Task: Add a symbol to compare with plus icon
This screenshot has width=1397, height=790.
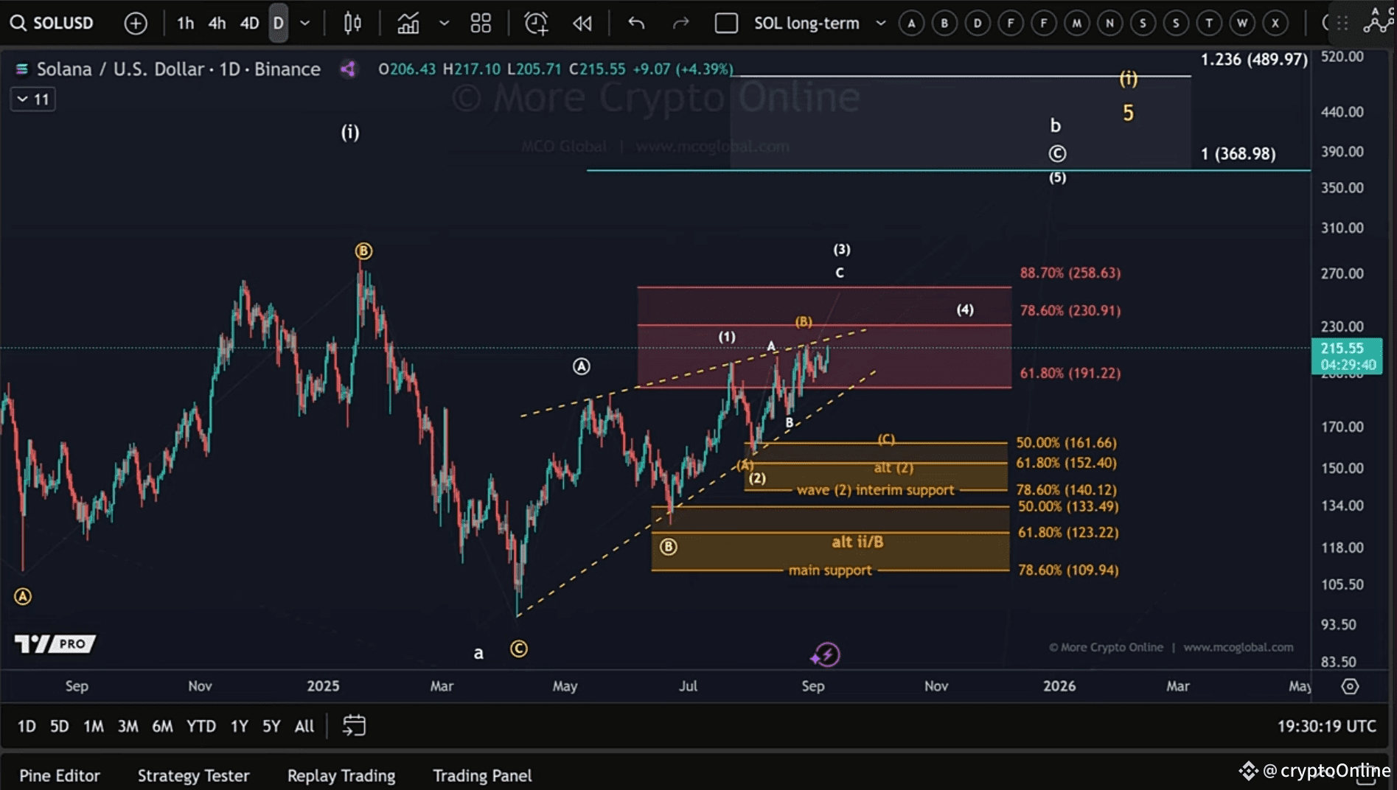Action: [x=136, y=24]
